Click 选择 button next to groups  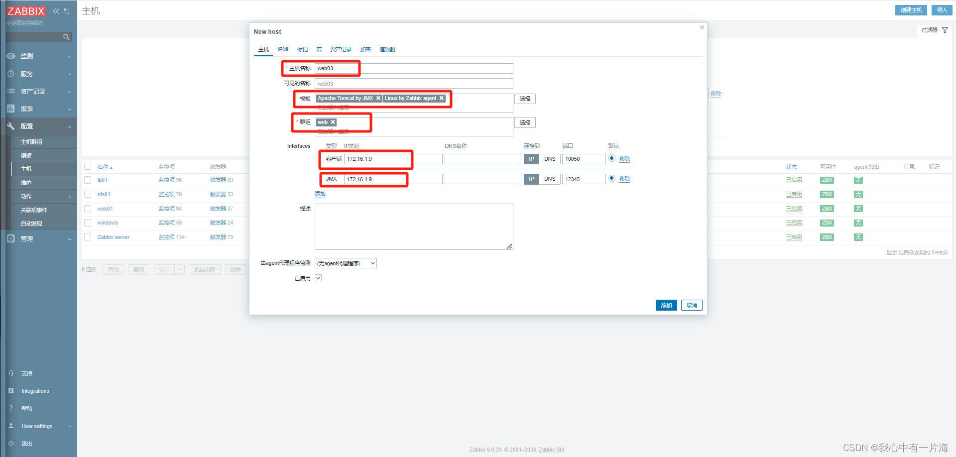[525, 122]
